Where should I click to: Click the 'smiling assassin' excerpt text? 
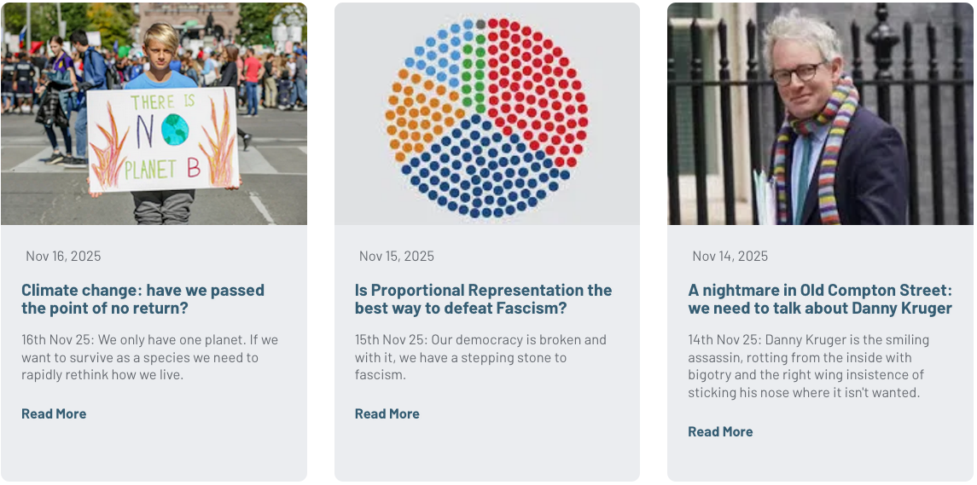click(808, 367)
